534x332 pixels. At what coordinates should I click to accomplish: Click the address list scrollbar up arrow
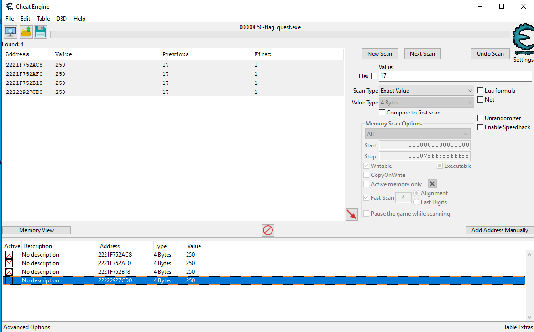(x=529, y=254)
